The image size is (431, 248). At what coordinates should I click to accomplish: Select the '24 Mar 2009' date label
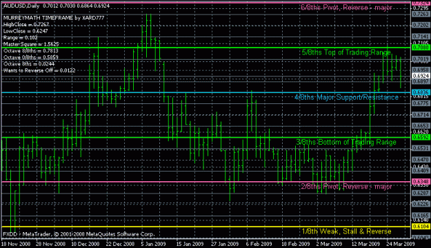tap(400, 244)
